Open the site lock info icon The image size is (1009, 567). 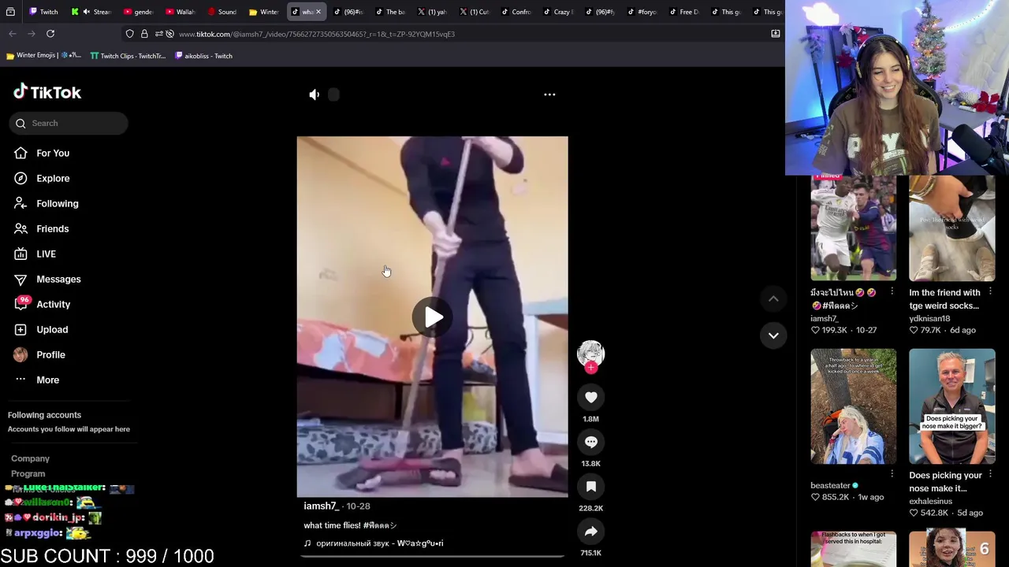(x=144, y=34)
